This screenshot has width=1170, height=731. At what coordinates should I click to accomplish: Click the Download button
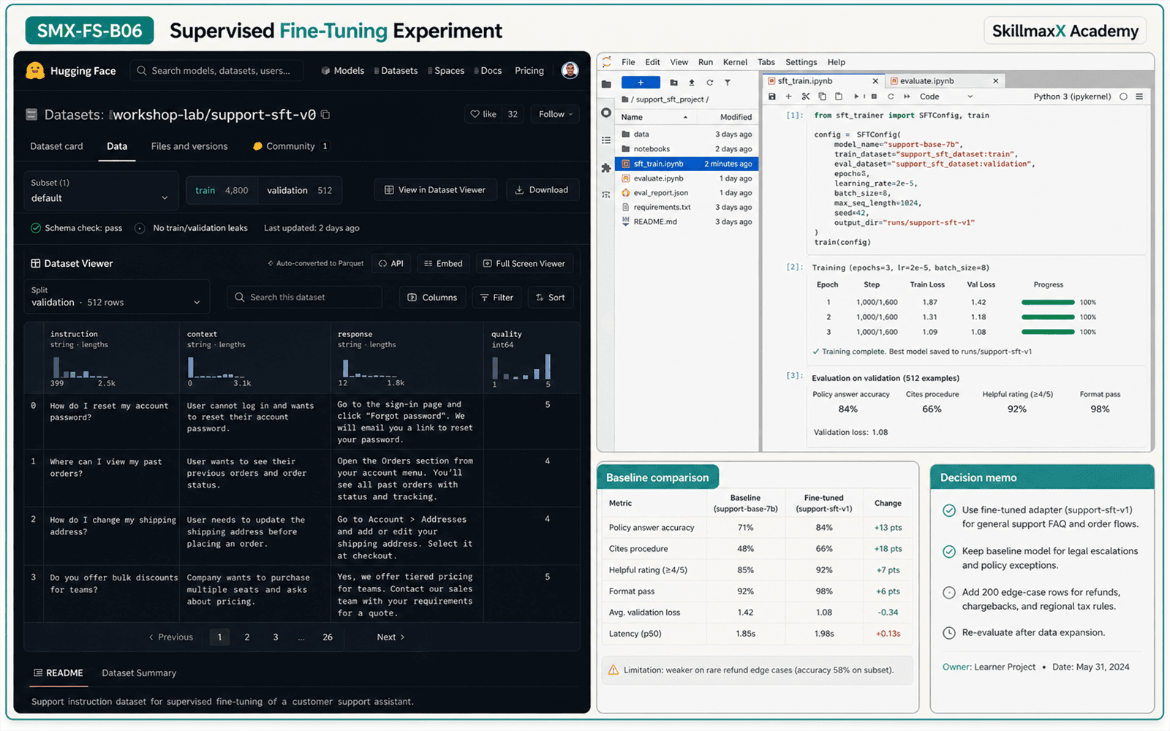coord(542,190)
